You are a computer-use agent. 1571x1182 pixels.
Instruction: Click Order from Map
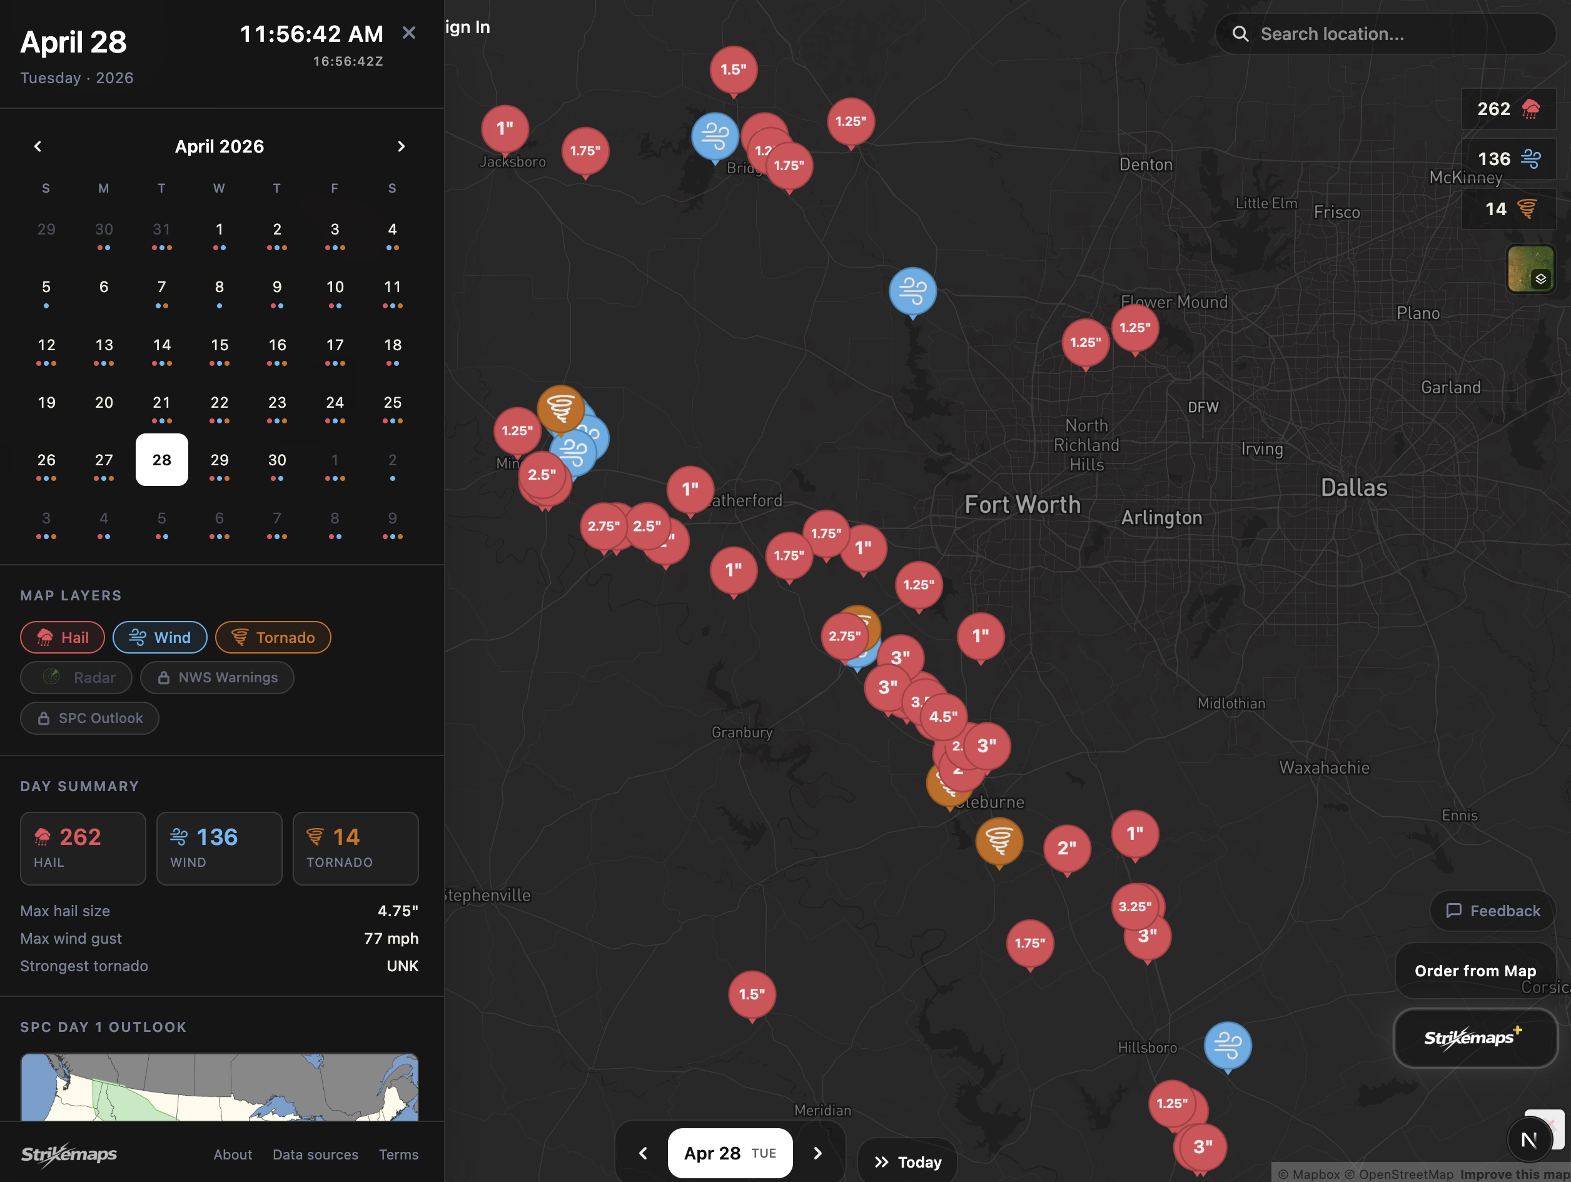pos(1475,971)
